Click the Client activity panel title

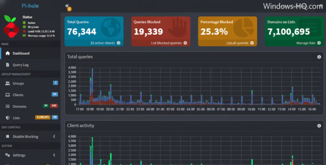(81, 126)
